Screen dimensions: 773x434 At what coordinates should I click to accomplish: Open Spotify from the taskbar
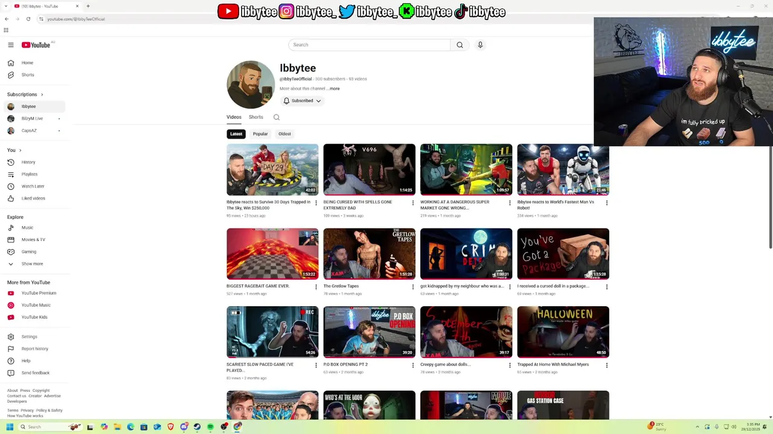[x=210, y=427]
